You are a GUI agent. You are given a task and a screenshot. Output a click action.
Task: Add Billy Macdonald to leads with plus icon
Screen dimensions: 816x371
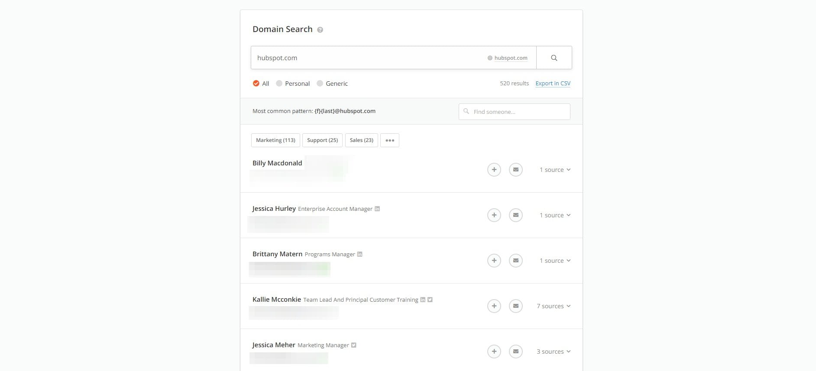click(x=494, y=170)
